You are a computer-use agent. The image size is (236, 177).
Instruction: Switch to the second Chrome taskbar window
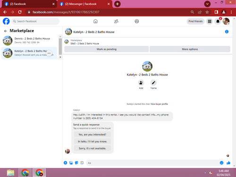(39, 173)
